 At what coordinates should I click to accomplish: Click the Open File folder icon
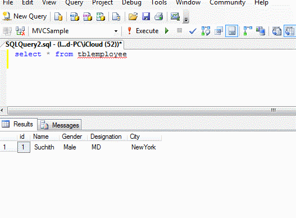[133, 16]
